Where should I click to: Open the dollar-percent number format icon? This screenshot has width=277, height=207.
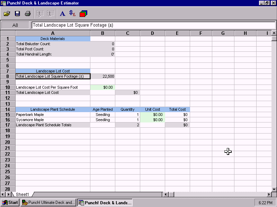click(x=72, y=13)
